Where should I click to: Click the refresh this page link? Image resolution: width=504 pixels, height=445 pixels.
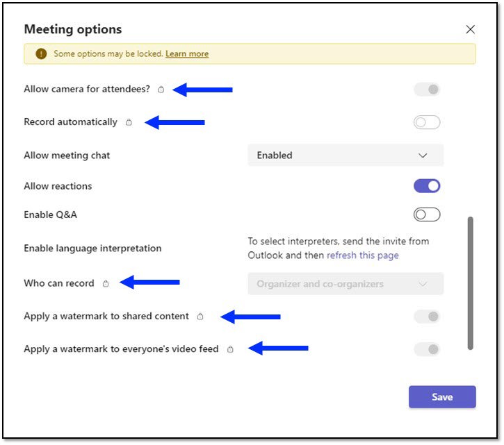[x=363, y=255]
